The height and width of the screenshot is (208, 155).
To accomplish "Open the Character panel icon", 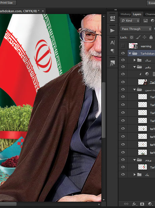I will tap(113, 43).
